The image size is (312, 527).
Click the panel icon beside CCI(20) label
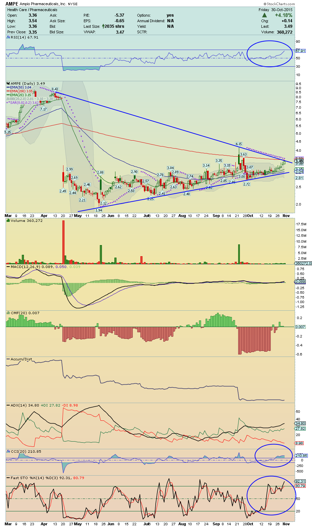tap(9, 451)
